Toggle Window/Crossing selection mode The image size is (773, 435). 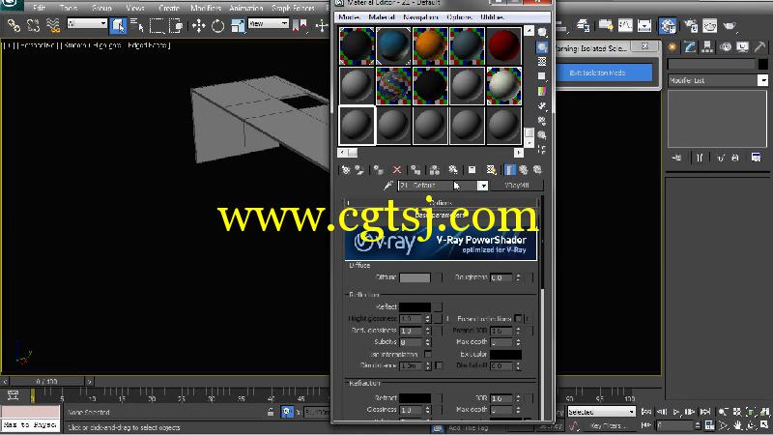pos(176,25)
